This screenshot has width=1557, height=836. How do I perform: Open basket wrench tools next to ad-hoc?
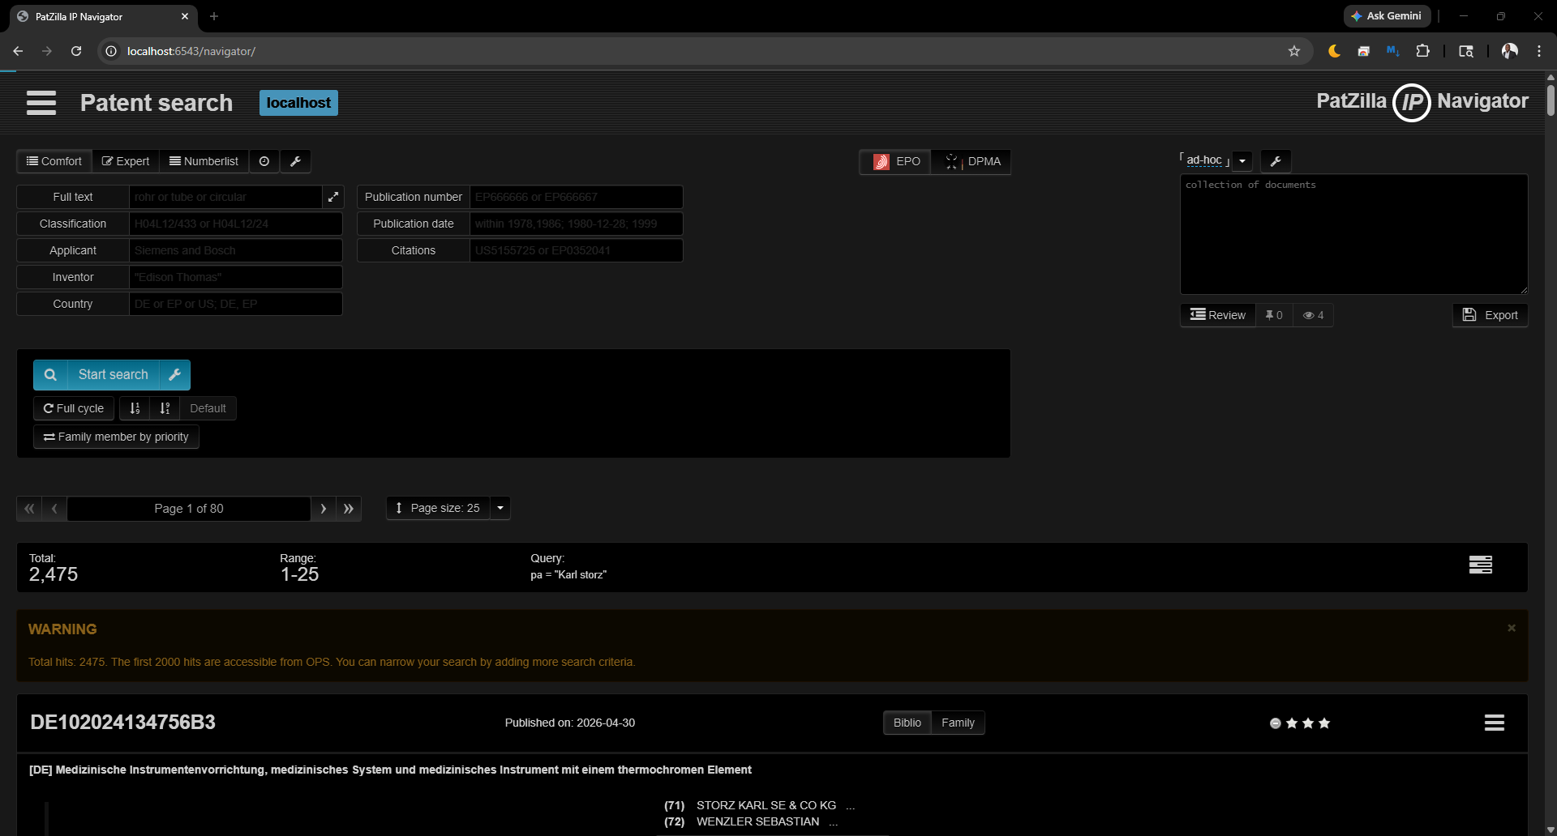click(1276, 161)
